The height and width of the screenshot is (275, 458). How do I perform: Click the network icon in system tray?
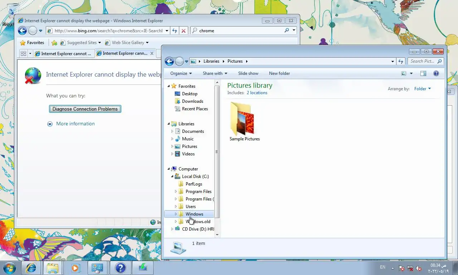[x=410, y=269]
